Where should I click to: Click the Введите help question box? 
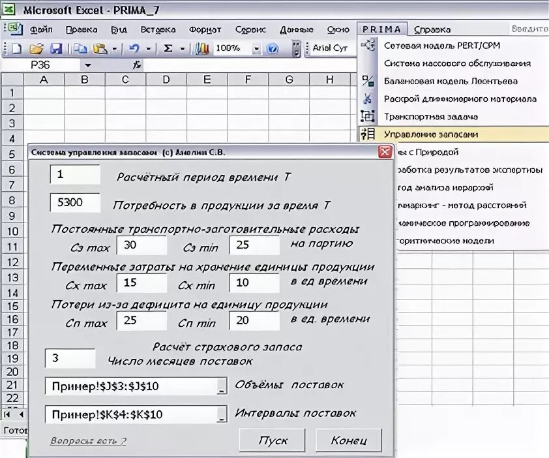528,29
